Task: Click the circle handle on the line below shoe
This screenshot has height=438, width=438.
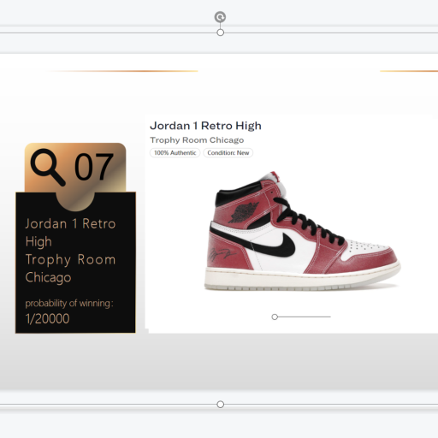Action: tap(275, 317)
